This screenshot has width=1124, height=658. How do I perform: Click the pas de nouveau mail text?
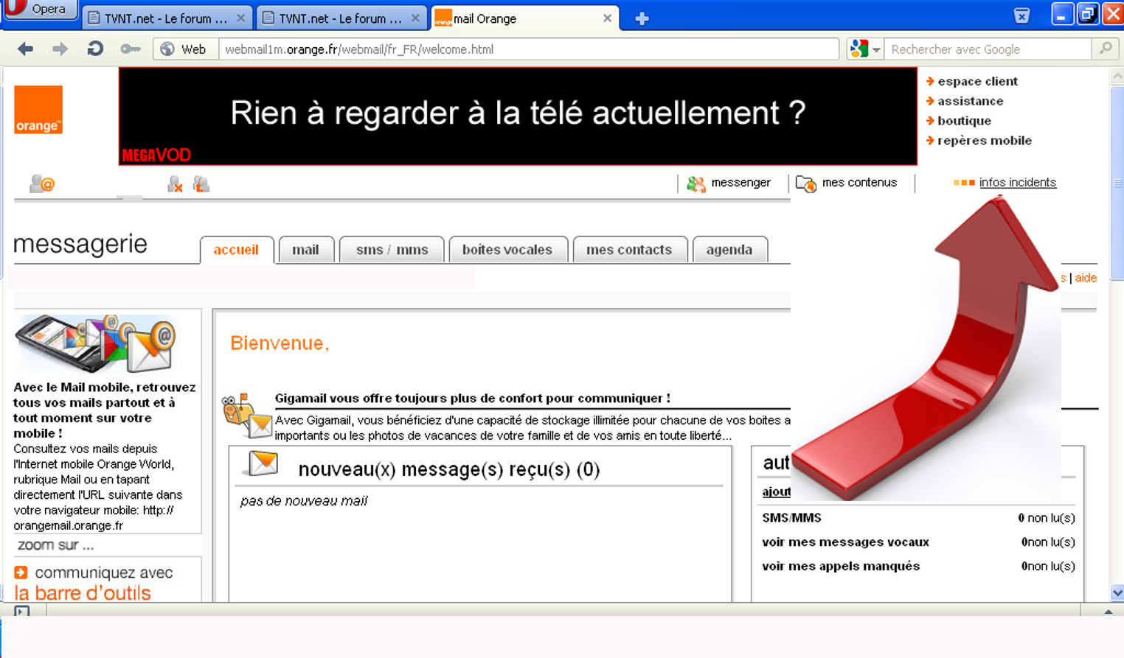(303, 501)
